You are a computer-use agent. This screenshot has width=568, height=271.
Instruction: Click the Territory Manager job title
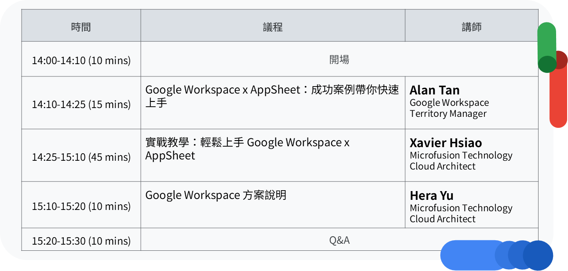[x=448, y=114]
